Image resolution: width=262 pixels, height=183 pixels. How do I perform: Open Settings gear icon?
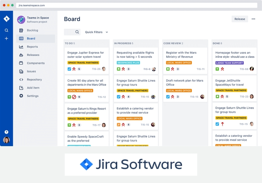(x=21, y=96)
